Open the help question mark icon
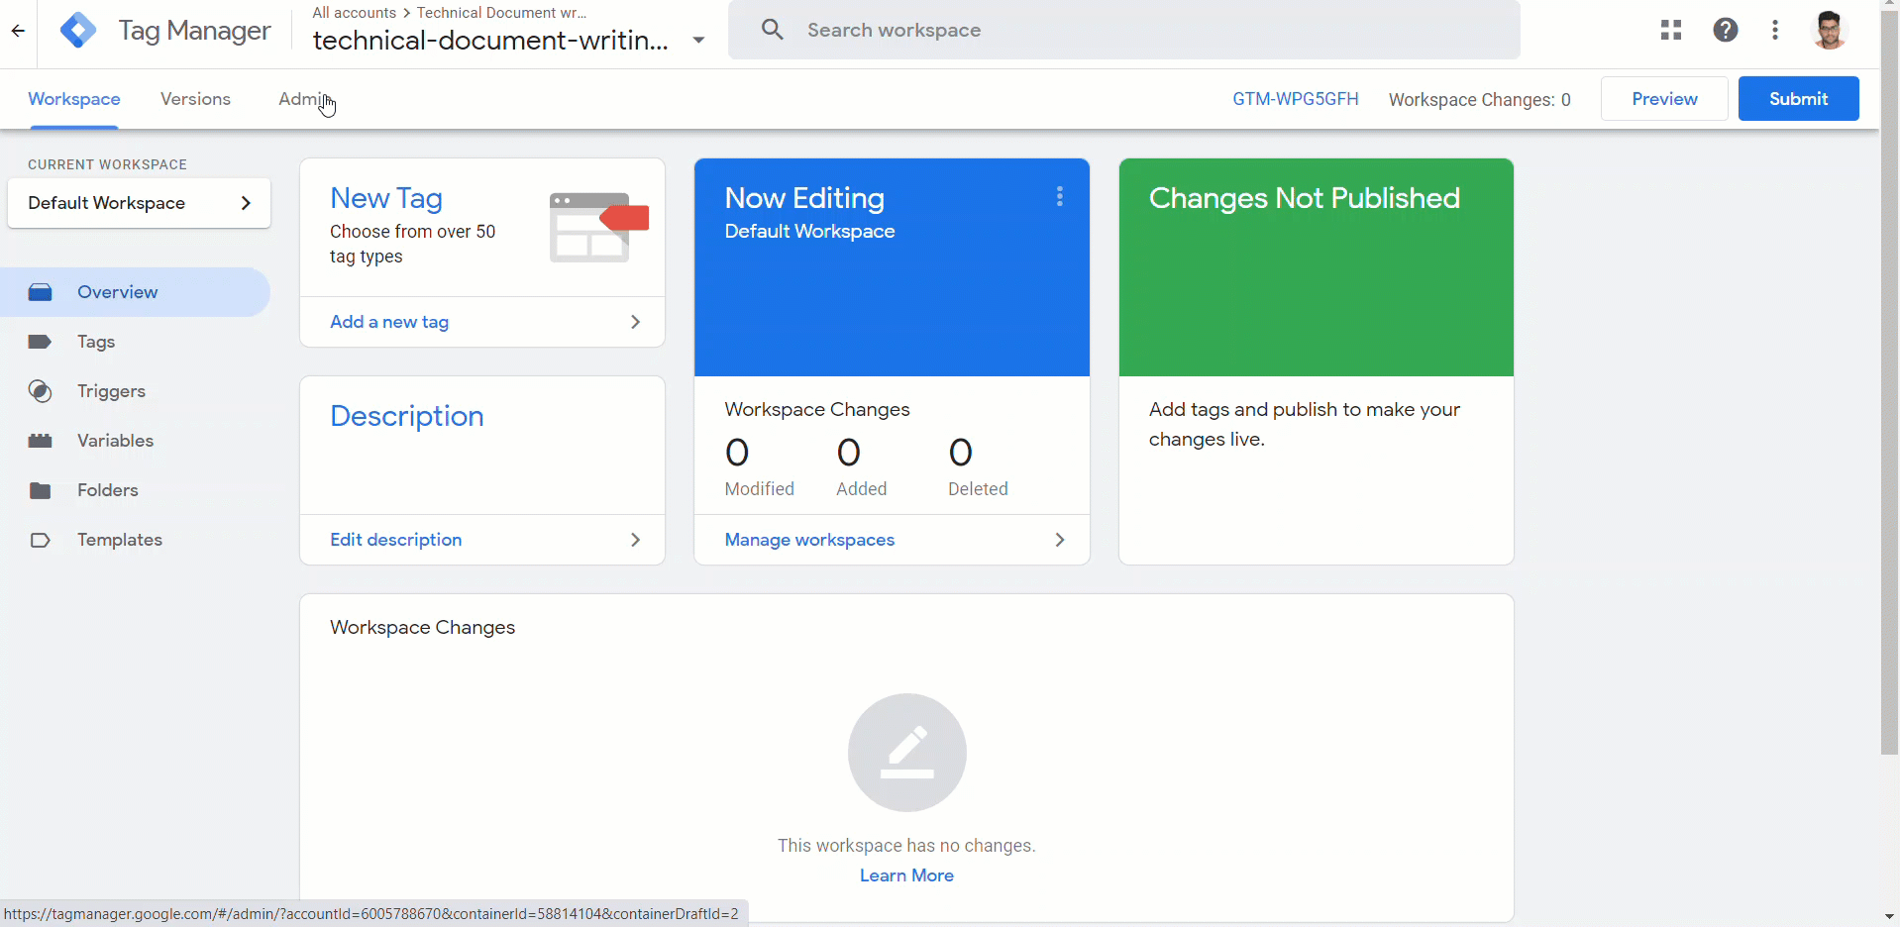The width and height of the screenshot is (1900, 927). 1725,30
